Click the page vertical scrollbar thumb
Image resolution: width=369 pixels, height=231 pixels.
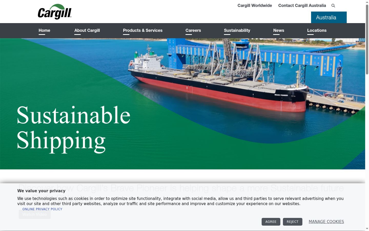pos(367,40)
